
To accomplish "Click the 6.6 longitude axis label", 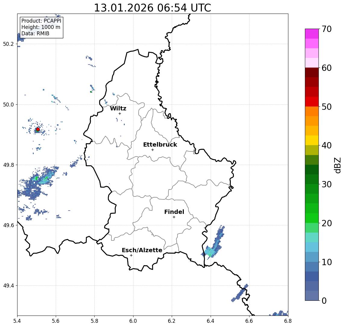I will coord(249,321).
